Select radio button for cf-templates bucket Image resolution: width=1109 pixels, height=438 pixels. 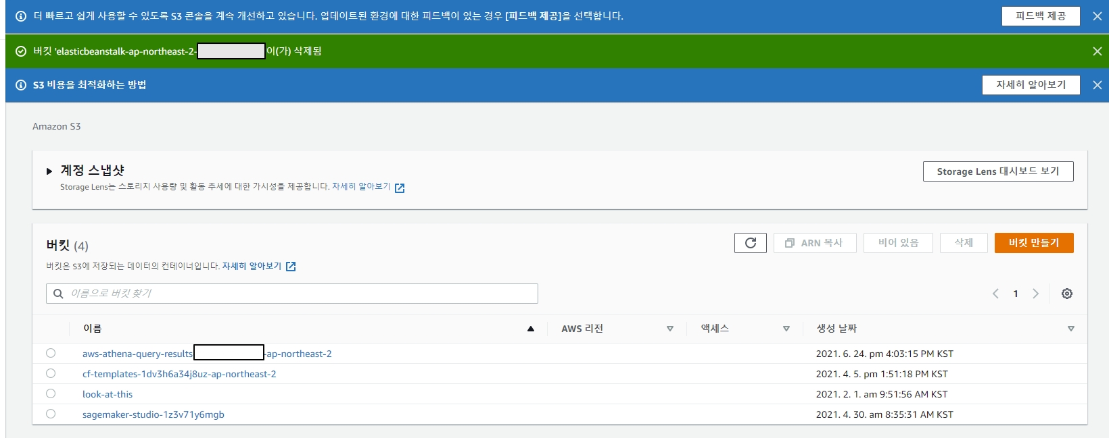51,373
